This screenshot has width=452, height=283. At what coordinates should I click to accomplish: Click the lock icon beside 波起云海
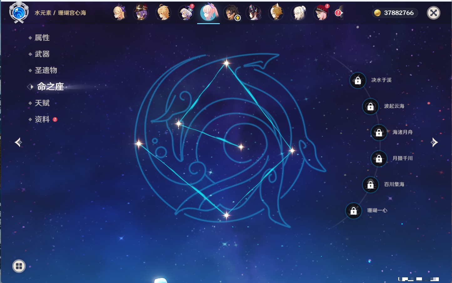click(370, 106)
